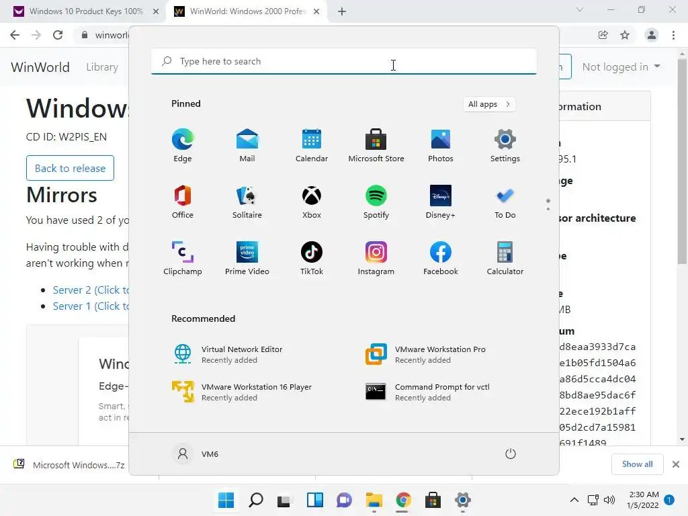This screenshot has height=516, width=688.
Task: Go to next pinned apps page dots
Action: click(x=548, y=205)
